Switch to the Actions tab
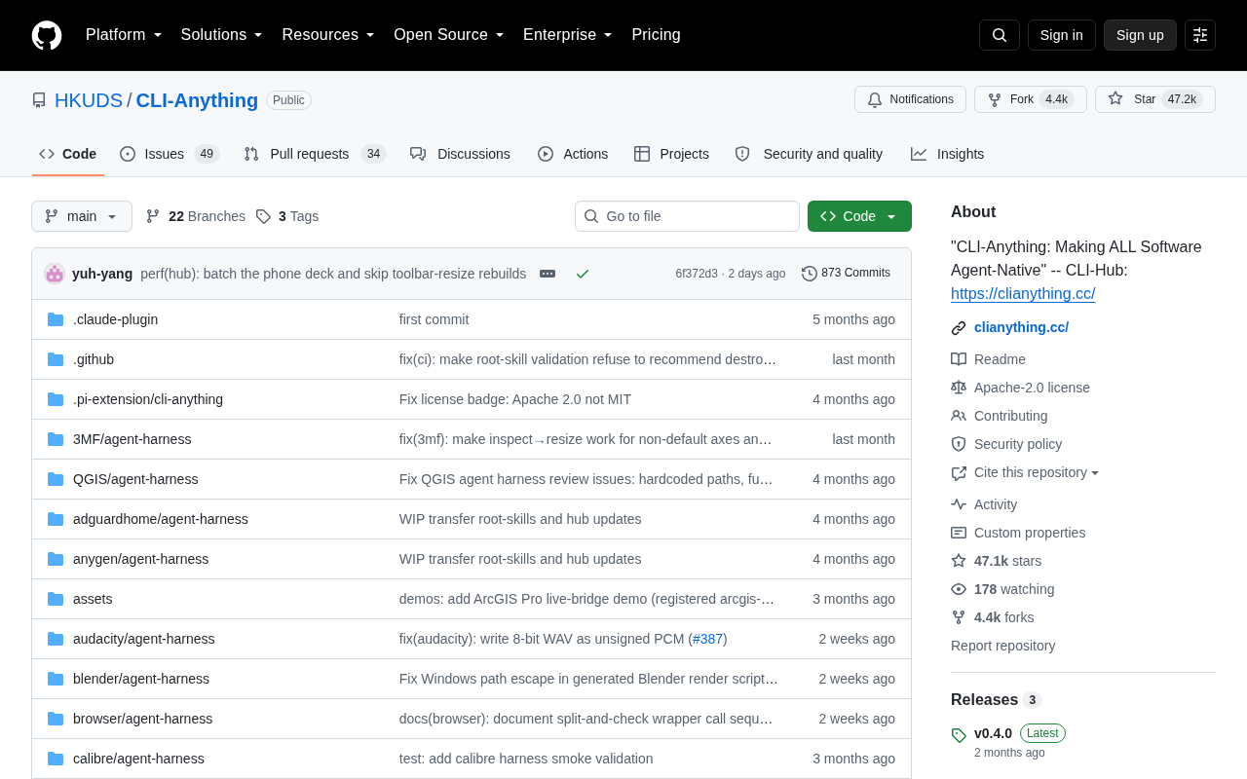 pos(573,154)
